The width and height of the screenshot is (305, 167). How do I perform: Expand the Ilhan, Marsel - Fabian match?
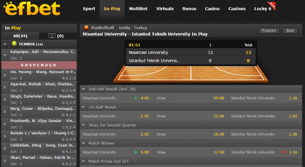point(5,160)
